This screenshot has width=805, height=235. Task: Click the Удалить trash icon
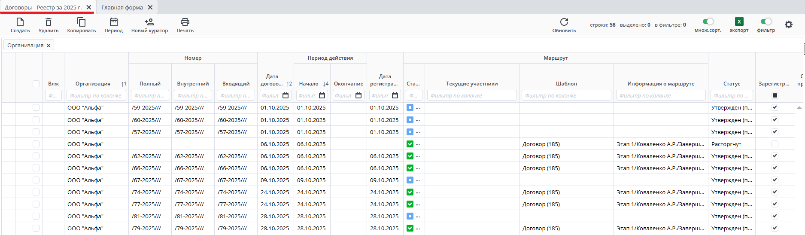[x=49, y=22]
